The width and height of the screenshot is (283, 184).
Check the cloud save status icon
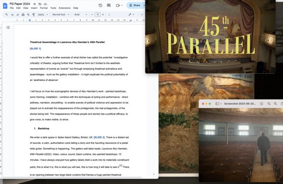[45, 4]
